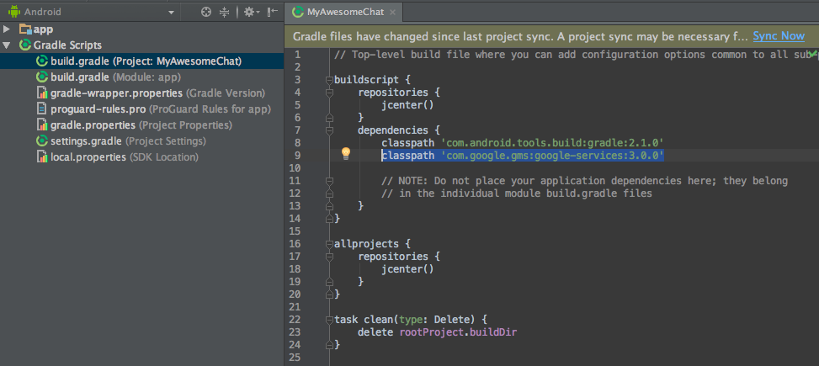This screenshot has height=366, width=819.
Task: Click the Gradle sync notification message text
Action: click(520, 36)
